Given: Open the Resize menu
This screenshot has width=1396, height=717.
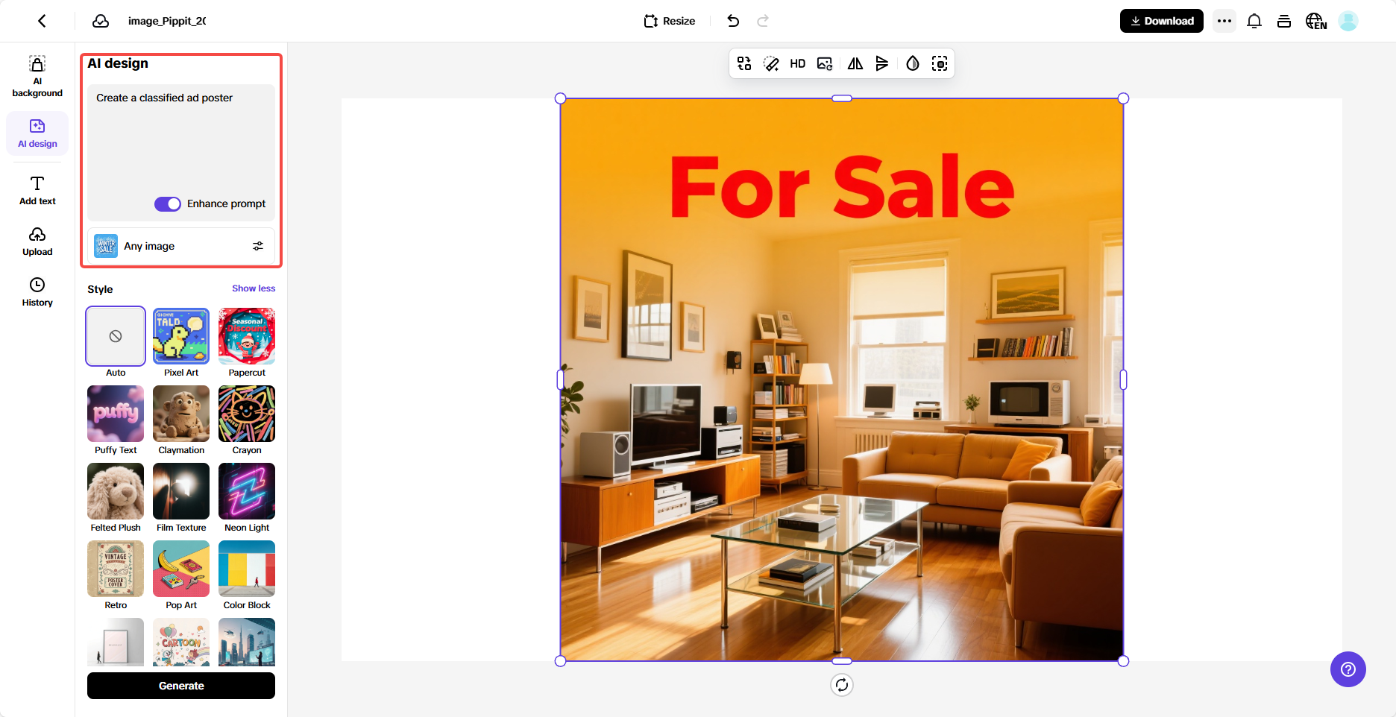Looking at the screenshot, I should point(669,21).
